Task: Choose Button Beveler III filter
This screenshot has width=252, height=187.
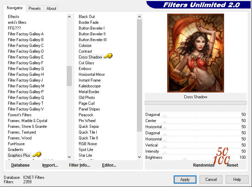Action: click(93, 40)
